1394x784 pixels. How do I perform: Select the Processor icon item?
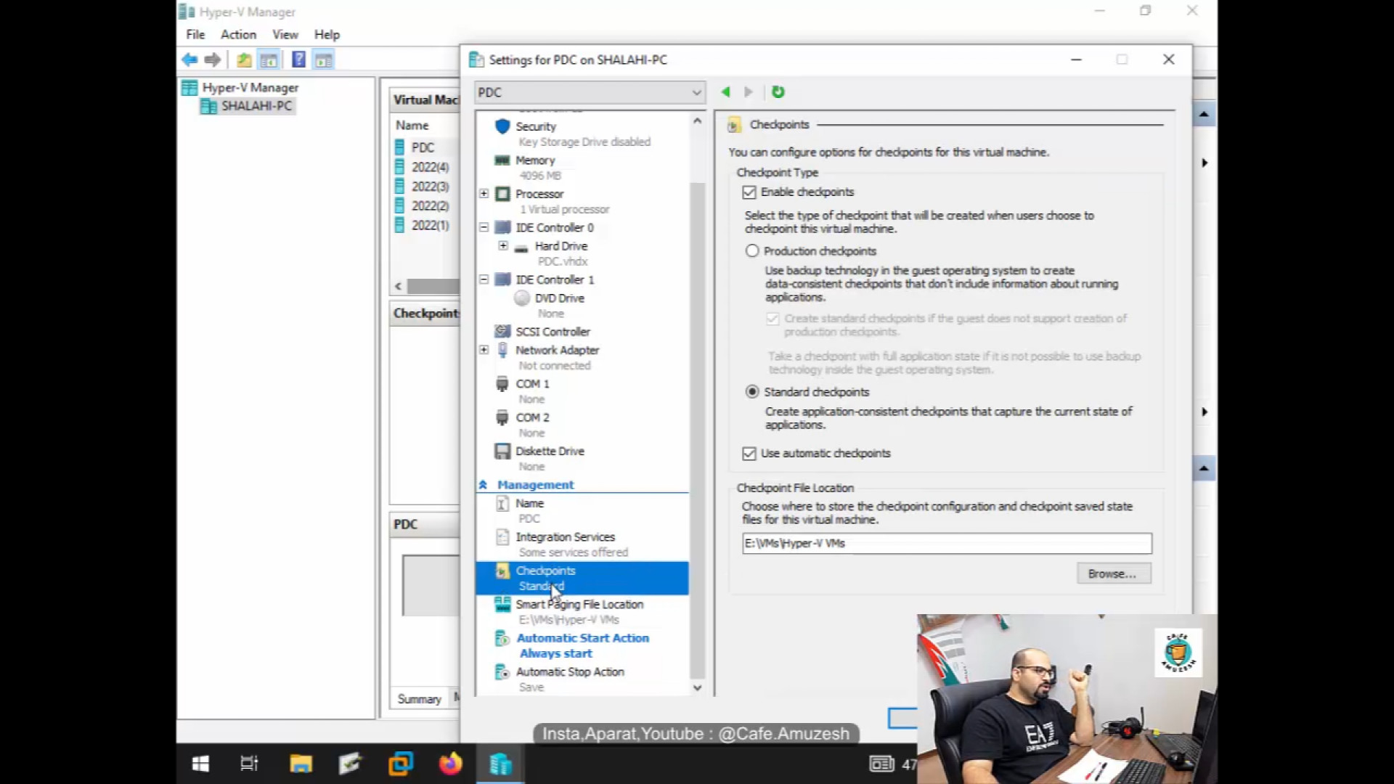click(x=502, y=194)
